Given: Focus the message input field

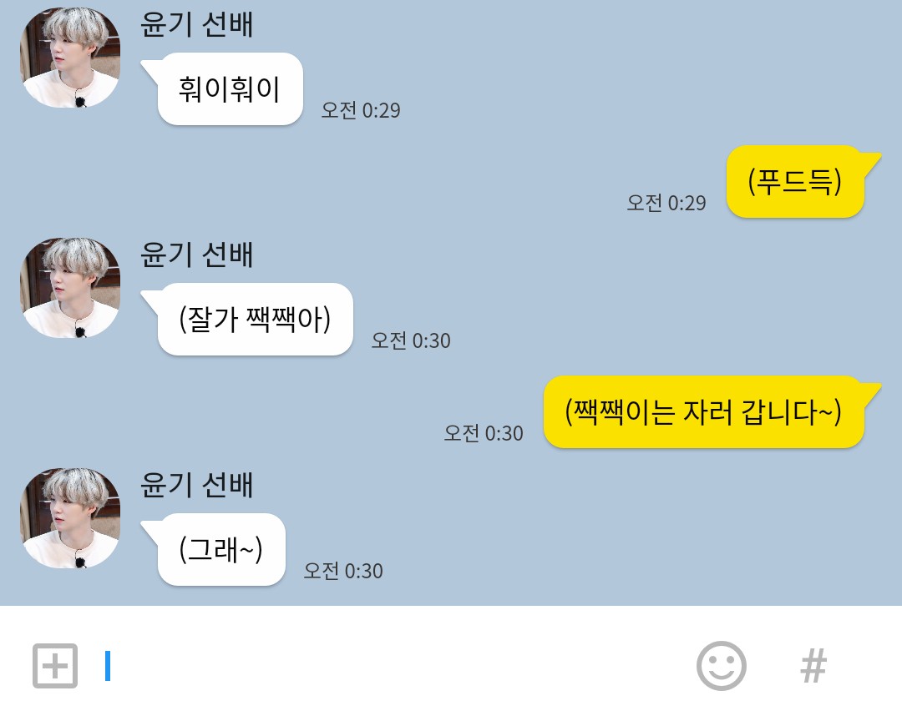Looking at the screenshot, I should click(391, 666).
